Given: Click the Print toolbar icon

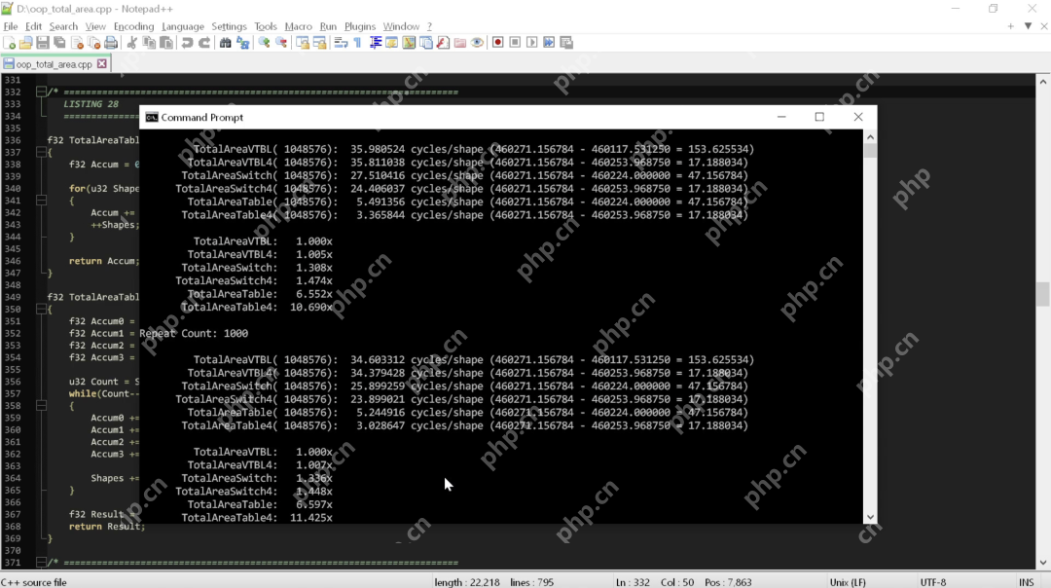Looking at the screenshot, I should [x=111, y=43].
